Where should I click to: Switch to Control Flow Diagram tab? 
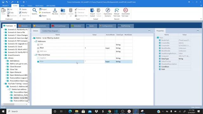pyautogui.click(x=50, y=31)
